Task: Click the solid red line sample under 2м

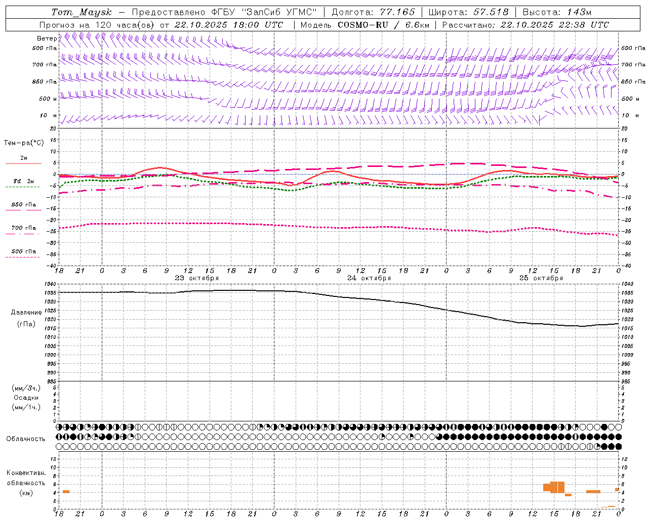Action: pos(23,164)
